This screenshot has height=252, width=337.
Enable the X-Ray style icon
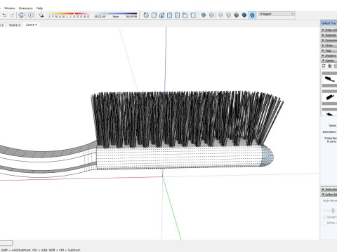(x=204, y=15)
